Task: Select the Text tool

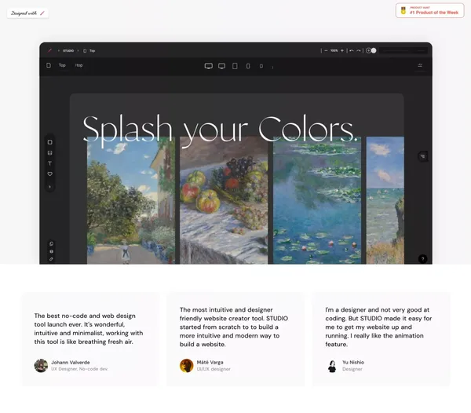Action: pyautogui.click(x=50, y=163)
